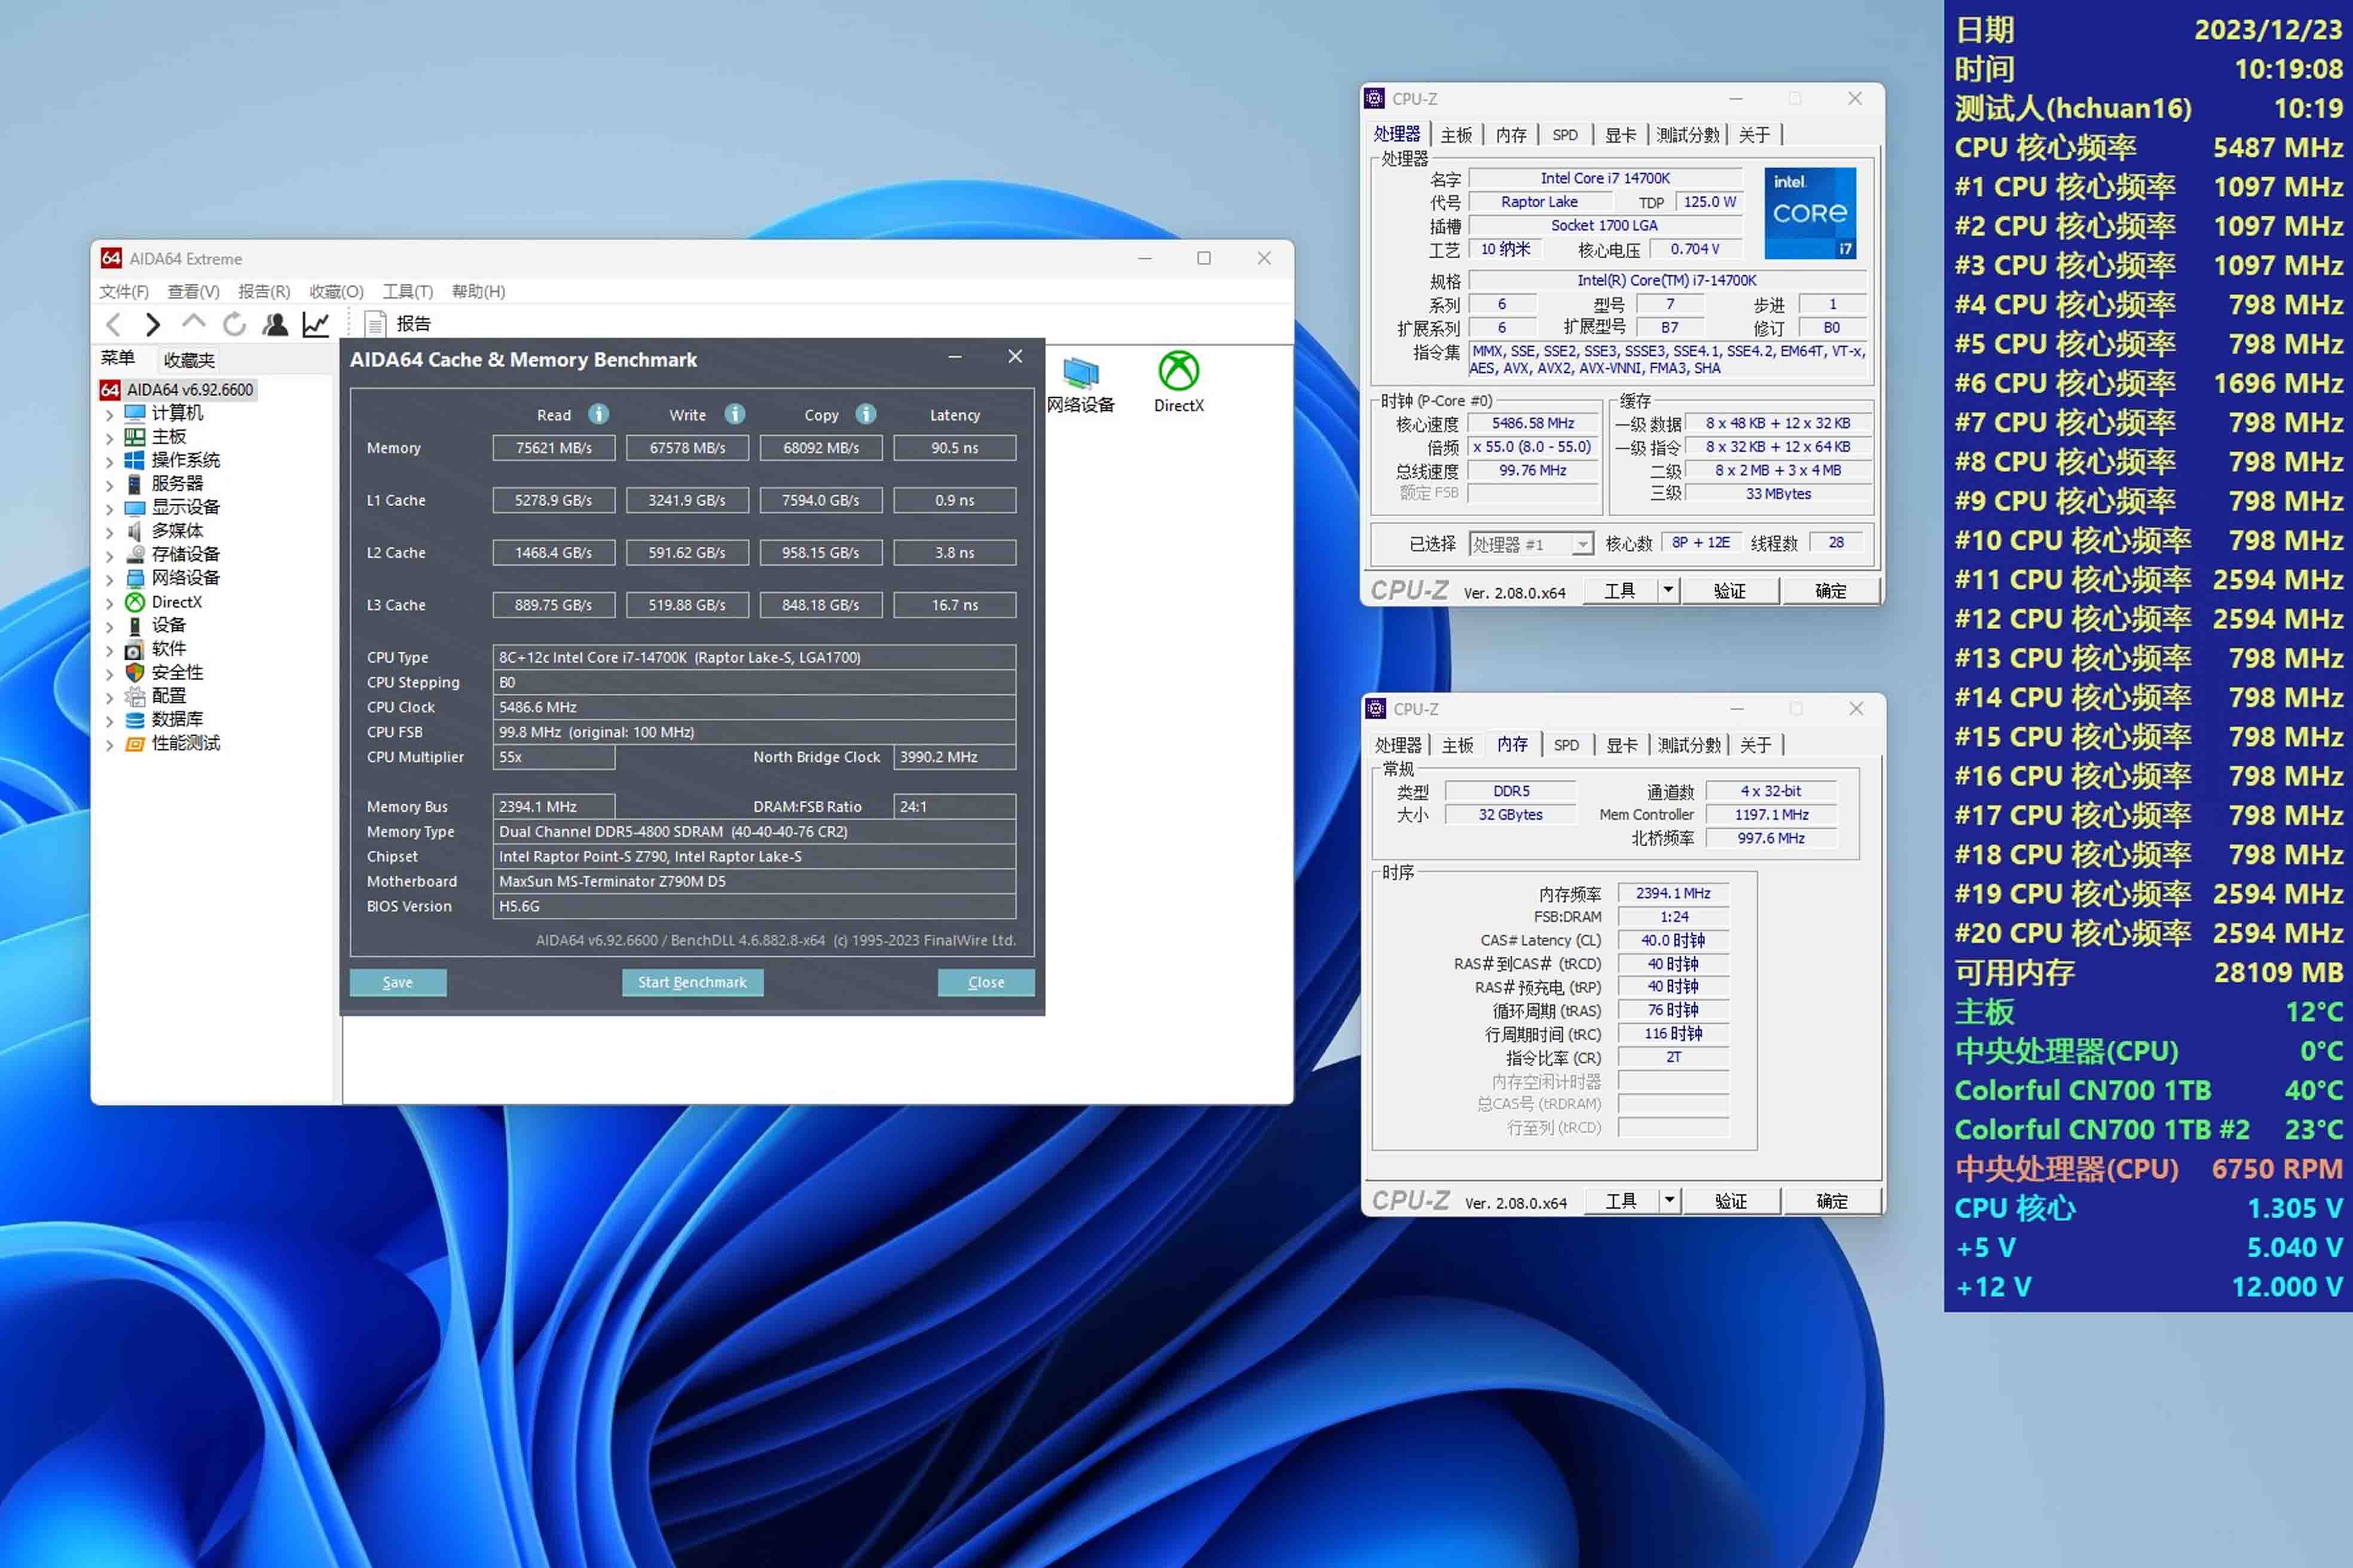Select the Server tree icon

[135, 484]
